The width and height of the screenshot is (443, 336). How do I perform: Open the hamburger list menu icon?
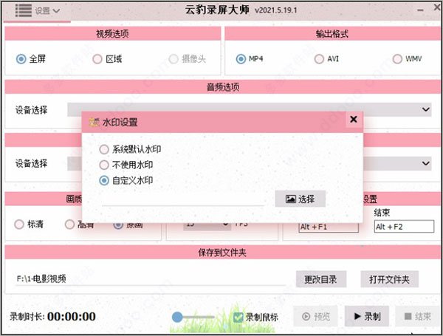click(x=23, y=11)
